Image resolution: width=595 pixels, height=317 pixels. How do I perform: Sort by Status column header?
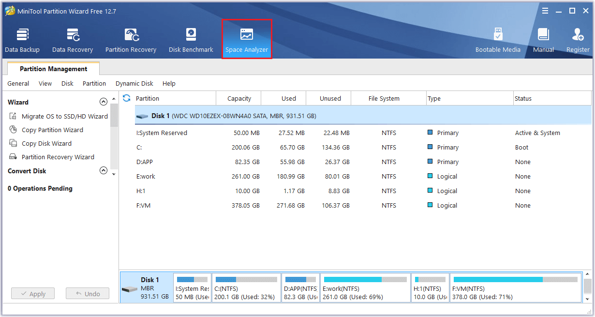click(552, 98)
